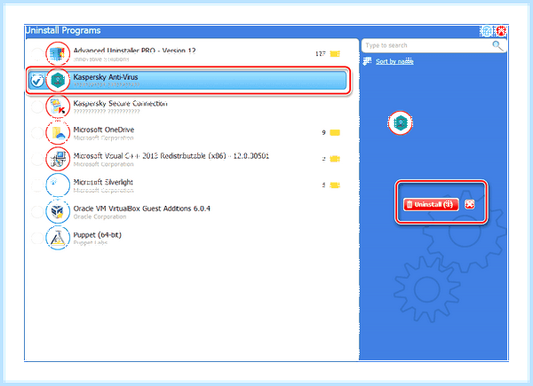Viewport: 533px width, 386px height.
Task: Click the yellow rating stars for Microsoft OneDrive
Action: coord(335,132)
